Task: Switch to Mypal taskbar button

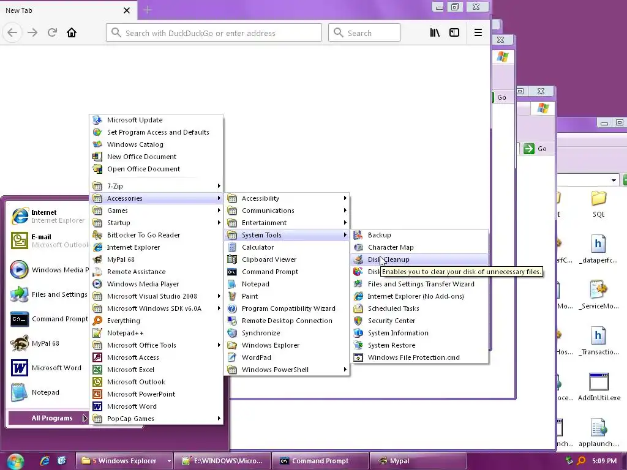Action: pos(418,461)
